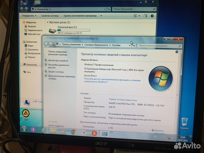Click the search magnifier in Компьютер window
Screen dimensions: 204x153
[x=154, y=9]
